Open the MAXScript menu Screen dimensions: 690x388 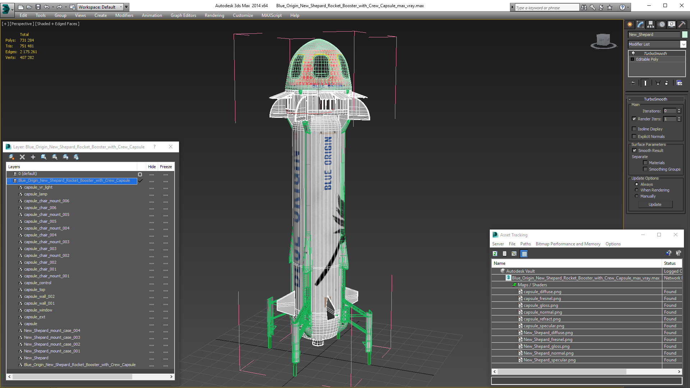click(272, 15)
